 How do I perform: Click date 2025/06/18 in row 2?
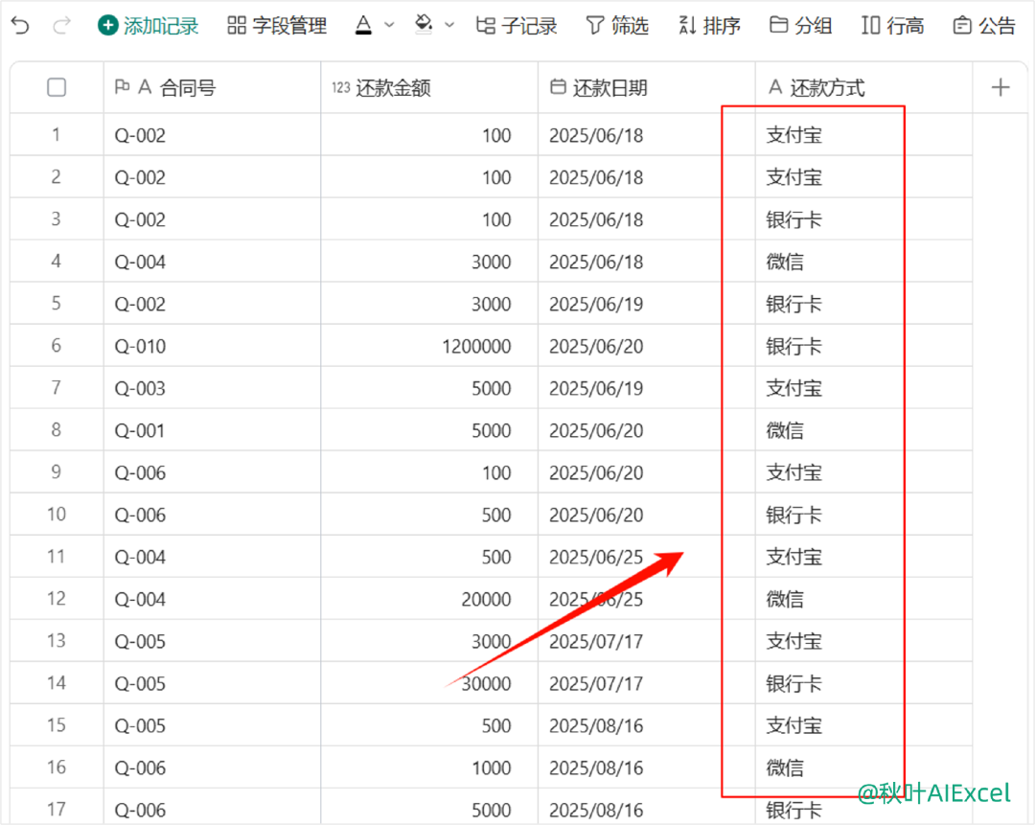click(646, 177)
